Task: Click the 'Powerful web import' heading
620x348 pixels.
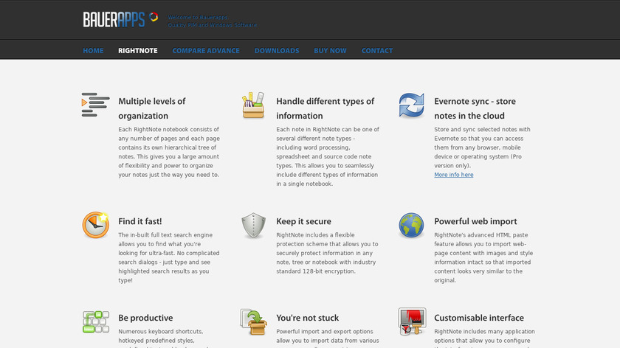Action: coord(475,221)
